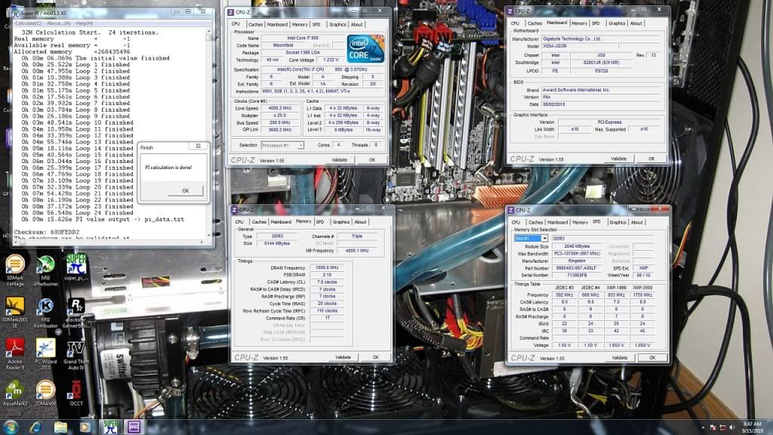Select Graphics tab in CPU-Z processor window
Viewport: 773px width, 435px height.
pos(337,24)
